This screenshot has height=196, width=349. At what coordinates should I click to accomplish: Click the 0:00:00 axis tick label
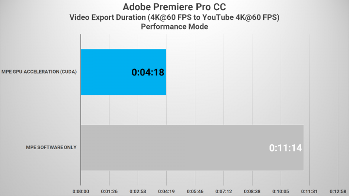80,191
